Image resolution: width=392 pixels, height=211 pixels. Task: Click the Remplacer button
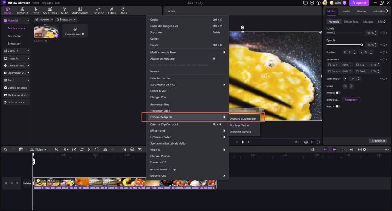click(351, 100)
